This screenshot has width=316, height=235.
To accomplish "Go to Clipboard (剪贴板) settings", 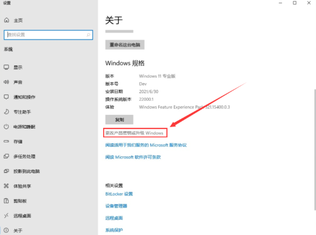I will (20, 201).
